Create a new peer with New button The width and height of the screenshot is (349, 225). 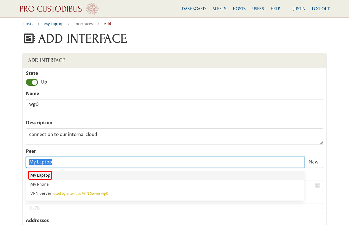click(313, 162)
